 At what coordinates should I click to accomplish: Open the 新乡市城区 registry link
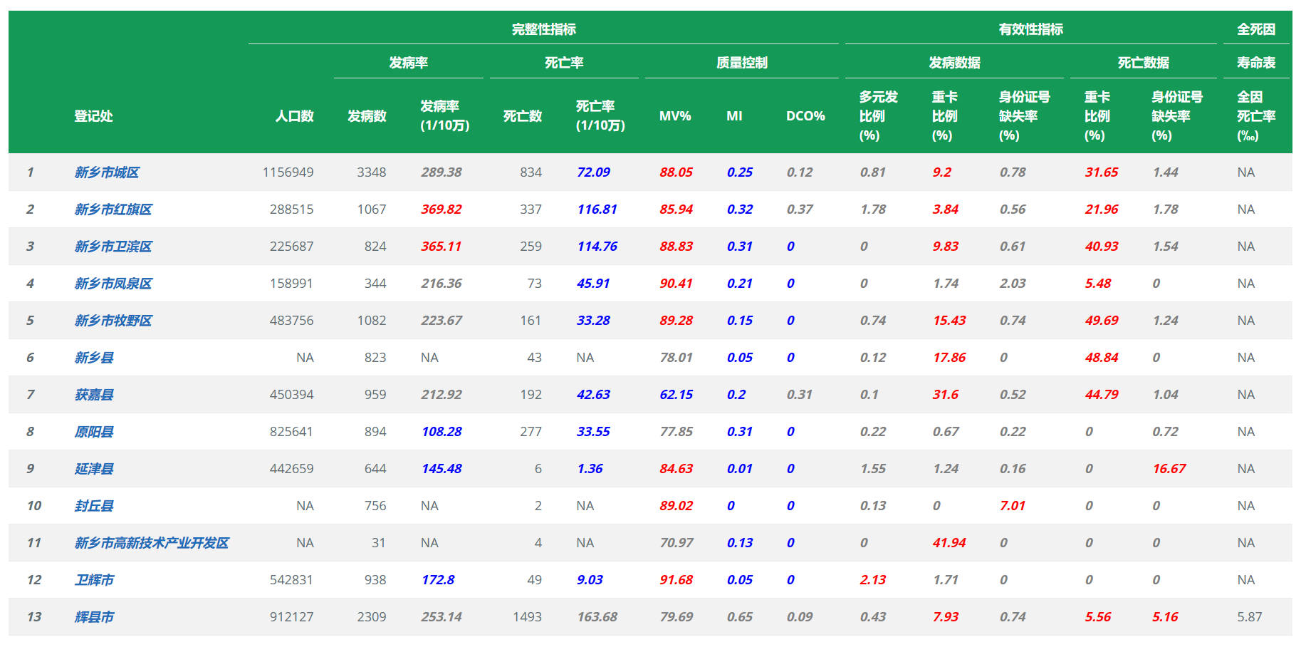pos(107,172)
